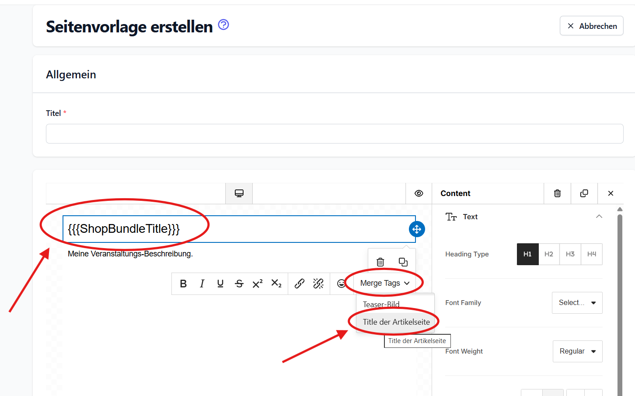635x396 pixels.
Task: Delete content block via trash icon in Content header
Action: point(558,193)
